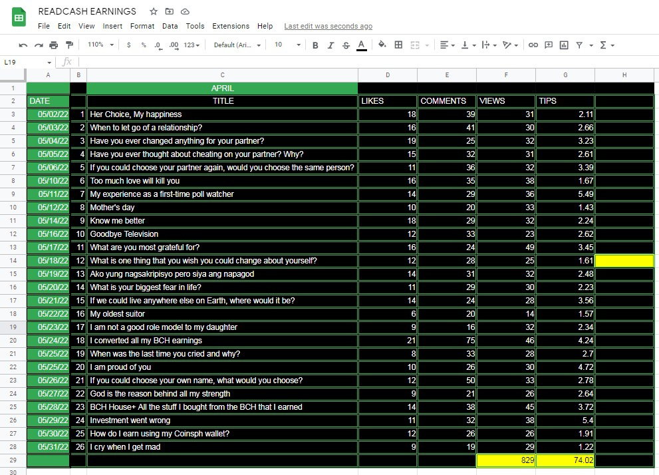Select the Paint format tool
The width and height of the screenshot is (659, 475).
69,45
